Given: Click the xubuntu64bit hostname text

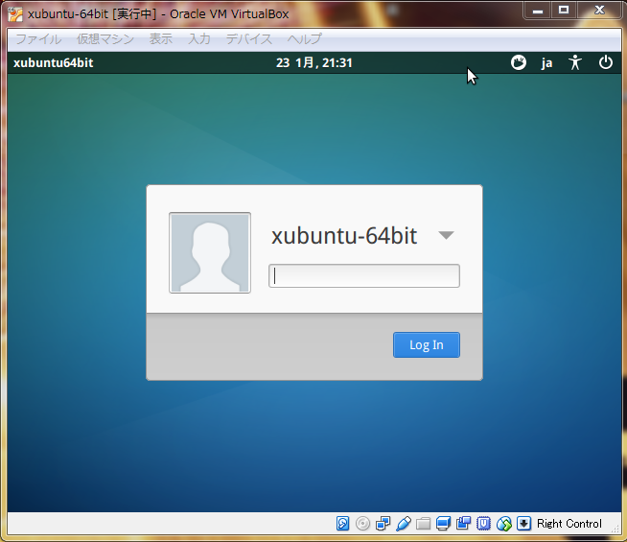Looking at the screenshot, I should (53, 62).
